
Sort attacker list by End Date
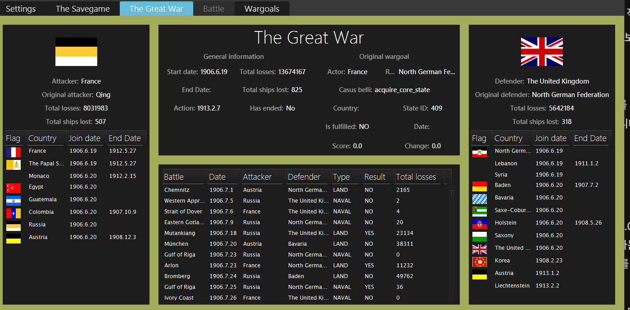tap(127, 138)
